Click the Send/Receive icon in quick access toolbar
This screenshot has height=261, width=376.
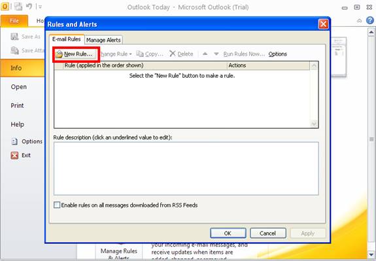[x=18, y=7]
